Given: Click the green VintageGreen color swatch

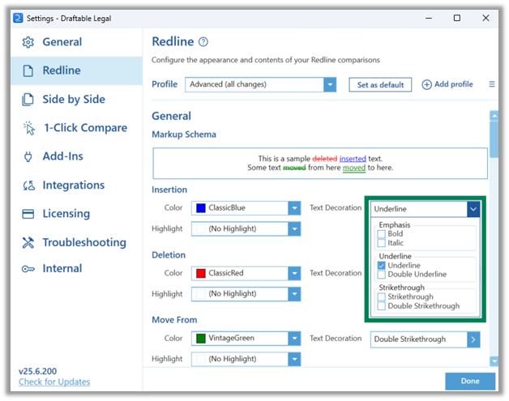Looking at the screenshot, I should click(201, 339).
